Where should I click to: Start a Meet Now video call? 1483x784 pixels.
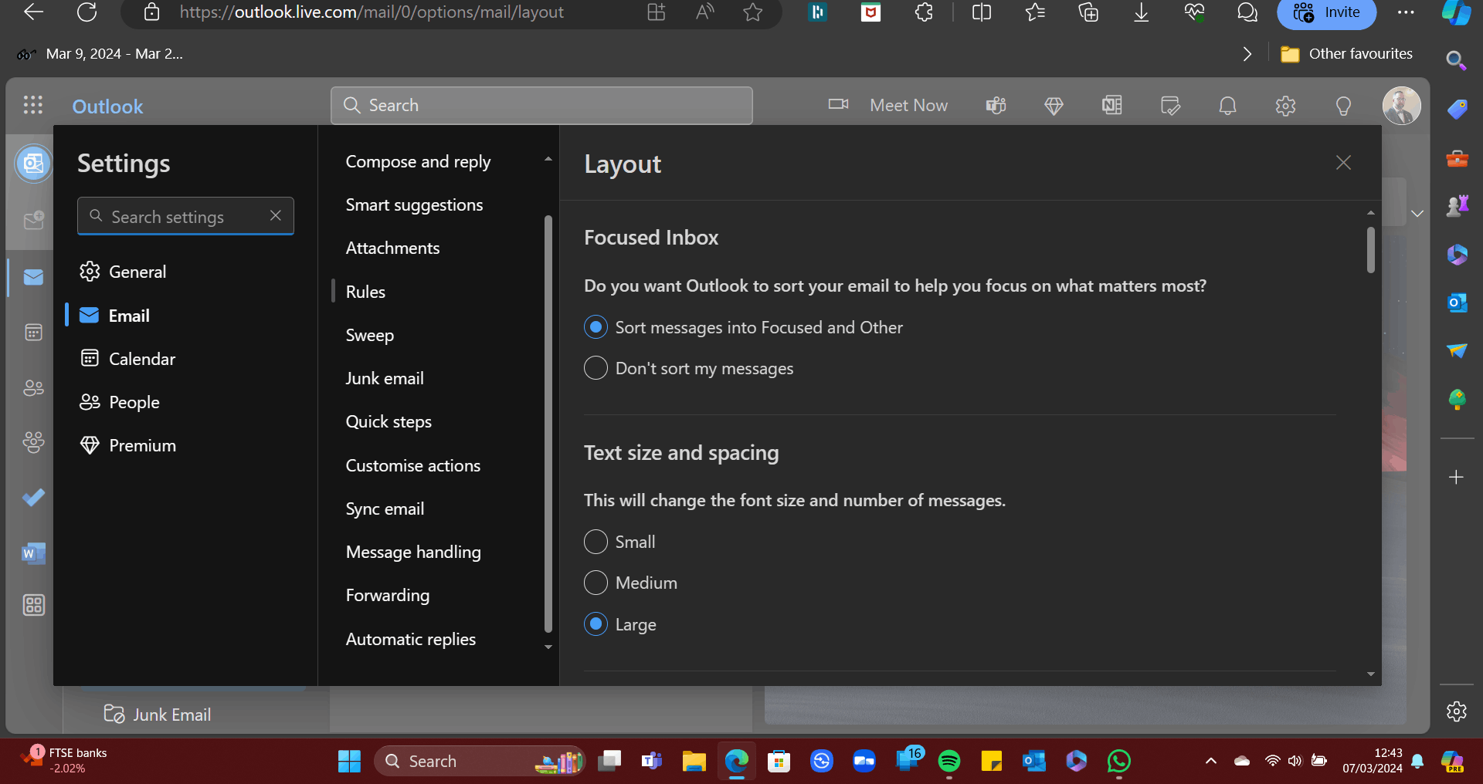point(888,105)
